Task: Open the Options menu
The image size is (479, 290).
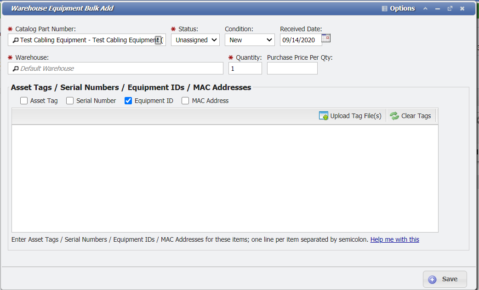Action: 398,8
